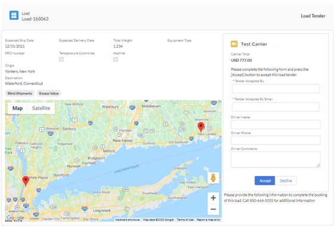Click the yellow Test Carrier truck icon
Viewport: 336px width, 227px height.
(x=234, y=44)
